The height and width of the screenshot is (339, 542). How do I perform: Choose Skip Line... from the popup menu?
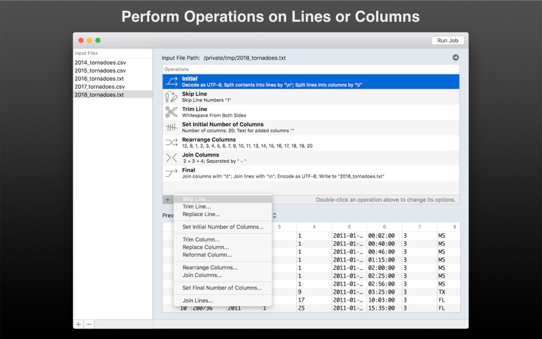coord(223,199)
